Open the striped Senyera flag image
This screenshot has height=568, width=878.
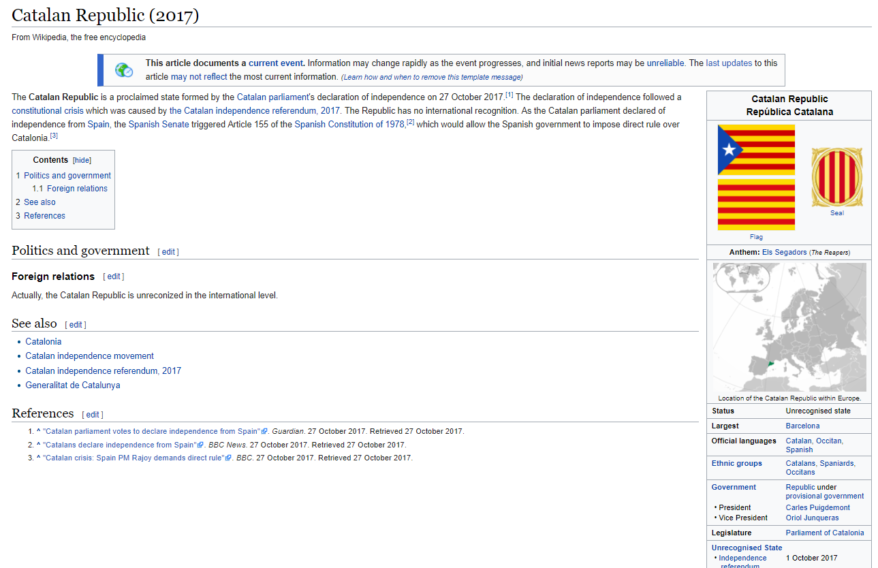(x=756, y=204)
